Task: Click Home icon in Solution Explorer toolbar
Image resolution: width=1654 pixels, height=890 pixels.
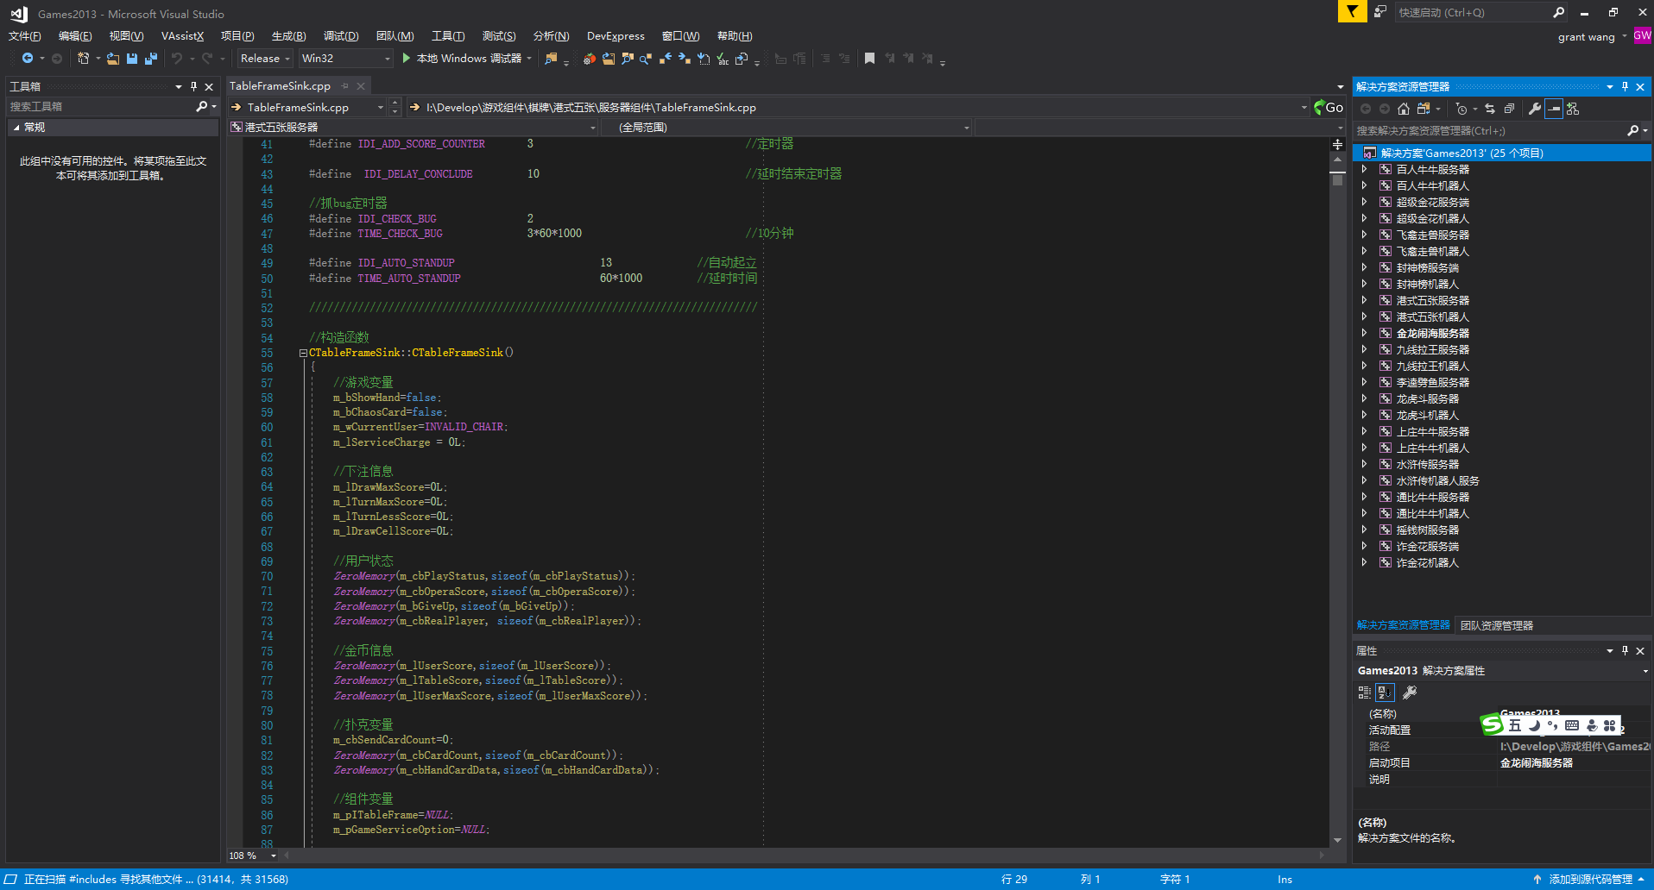Action: [x=1404, y=108]
